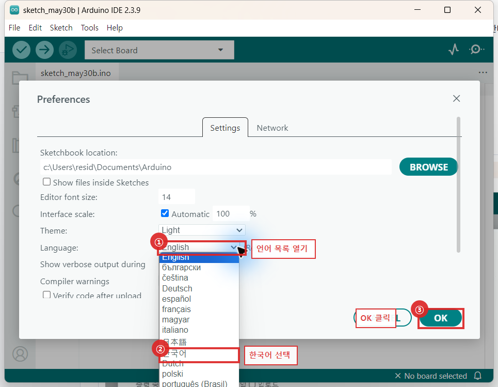The width and height of the screenshot is (498, 387).
Task: Click the Preferences dialog vertical scrollbar
Action: pyautogui.click(x=458, y=184)
